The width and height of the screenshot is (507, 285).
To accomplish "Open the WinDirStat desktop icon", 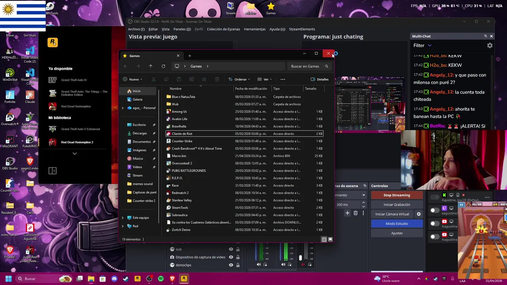I will 10,75.
